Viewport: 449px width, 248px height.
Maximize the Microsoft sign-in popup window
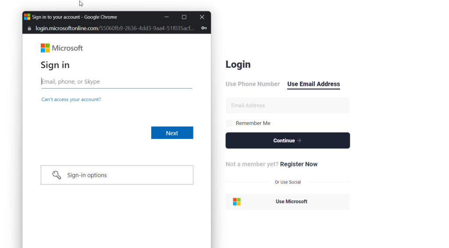coord(184,17)
